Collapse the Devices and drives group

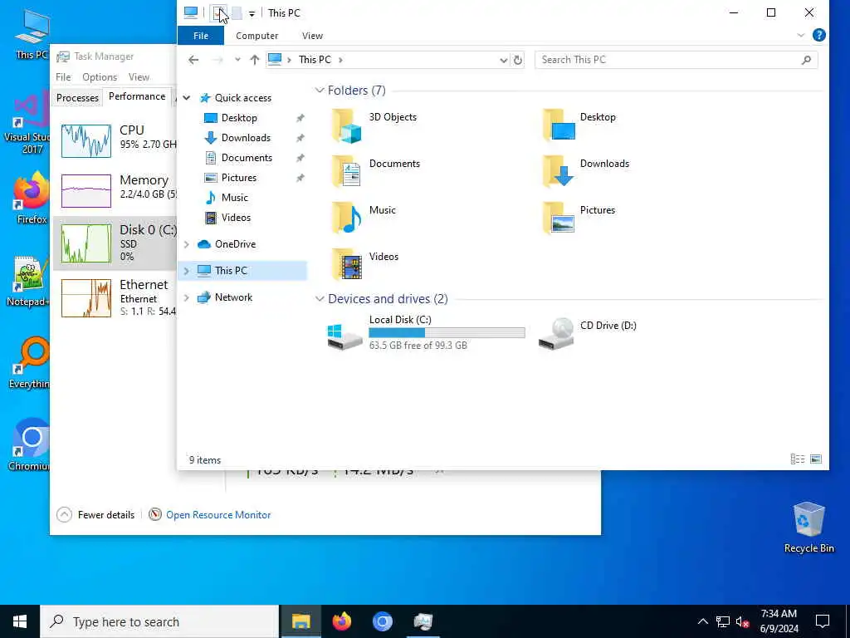coord(320,299)
